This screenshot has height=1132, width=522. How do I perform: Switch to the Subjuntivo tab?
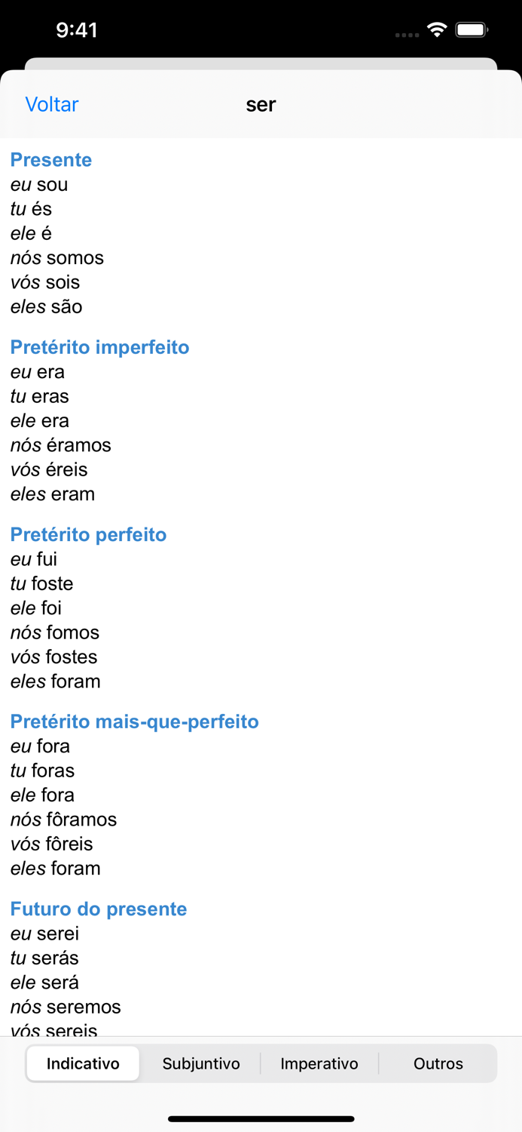pos(201,1063)
